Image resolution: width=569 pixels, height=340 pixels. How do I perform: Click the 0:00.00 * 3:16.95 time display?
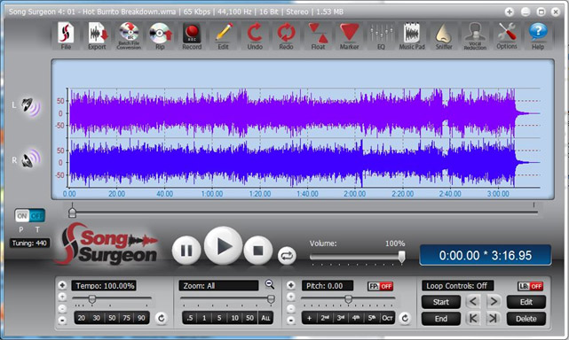click(x=486, y=256)
